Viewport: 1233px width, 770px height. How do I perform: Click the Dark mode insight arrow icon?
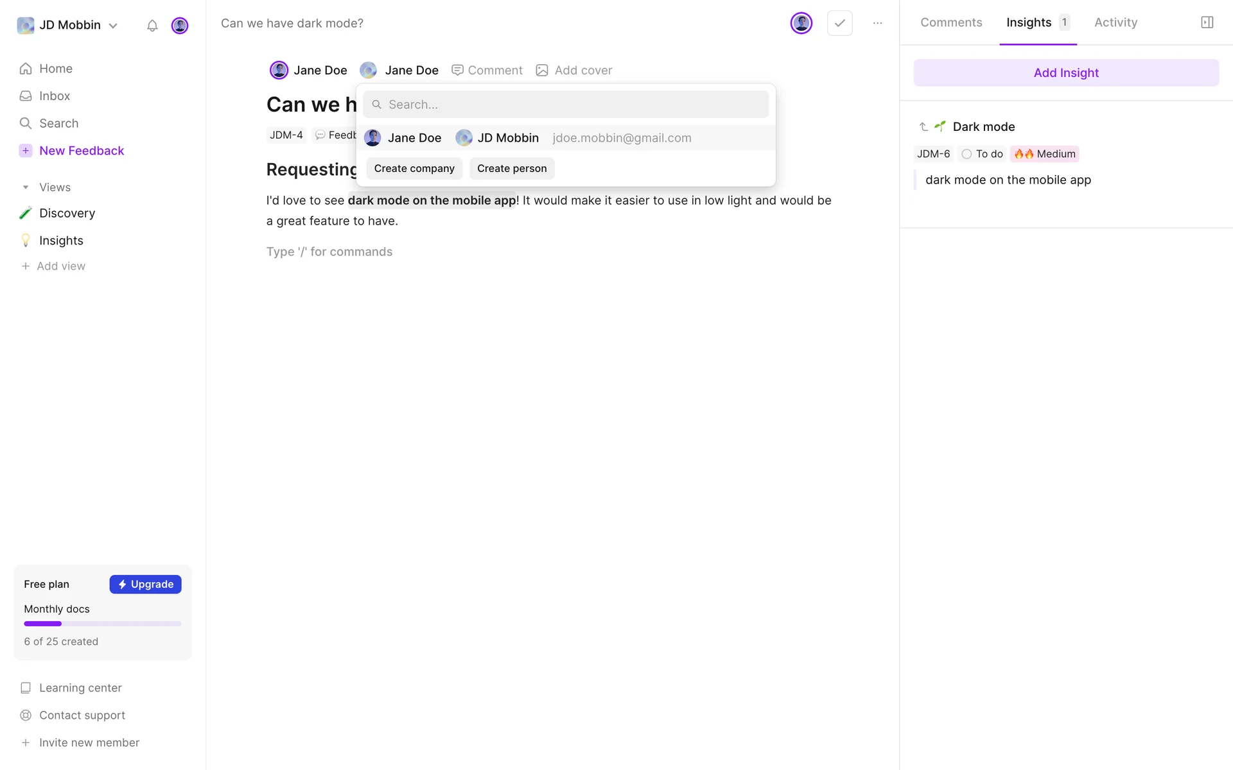pos(923,127)
